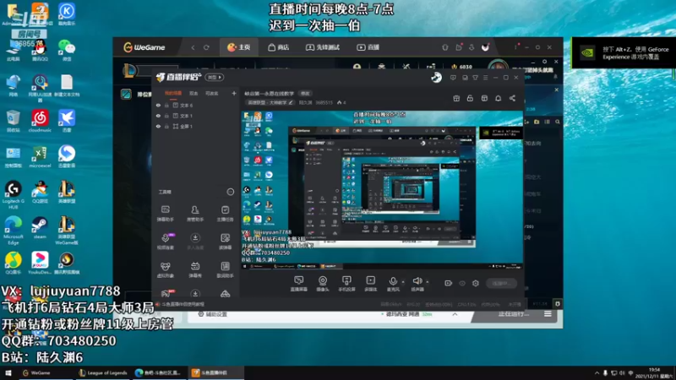
Task: Open the WeGame 主页 tab
Action: click(x=239, y=47)
